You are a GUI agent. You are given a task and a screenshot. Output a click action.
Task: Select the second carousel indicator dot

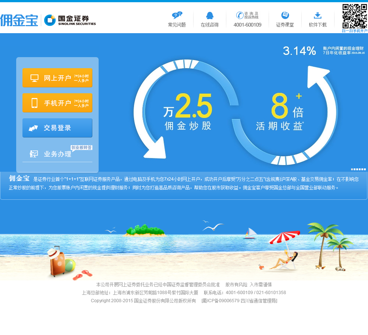coord(355,169)
